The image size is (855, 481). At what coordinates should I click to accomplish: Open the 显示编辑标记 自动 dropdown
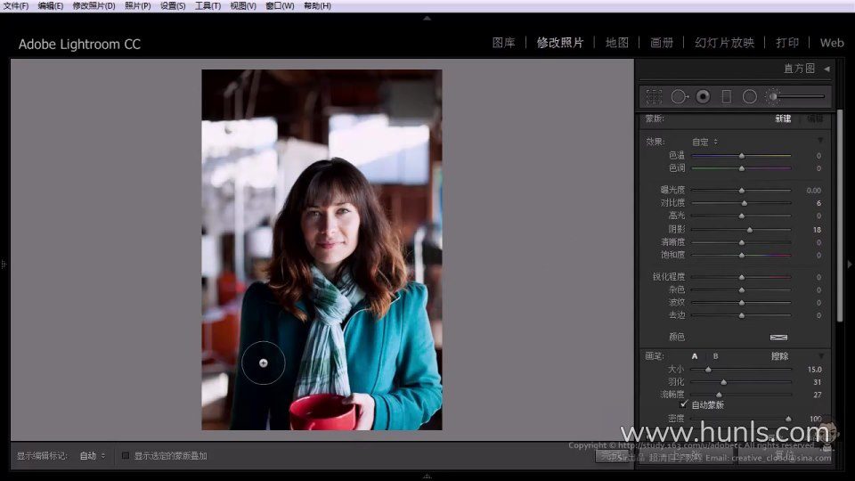click(x=92, y=455)
